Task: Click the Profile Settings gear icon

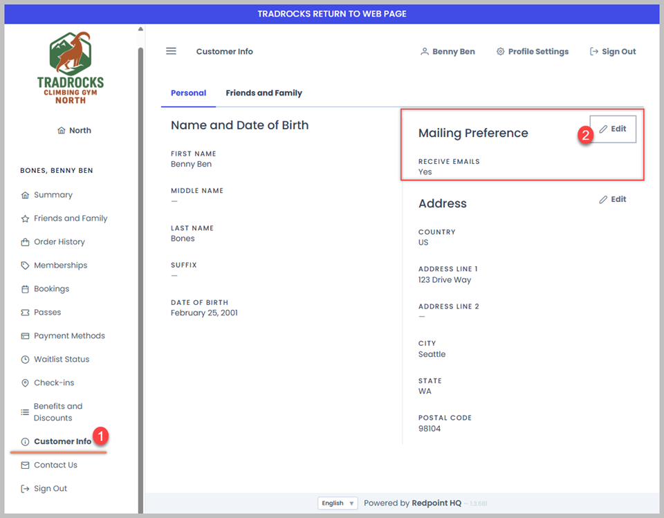Action: (501, 52)
